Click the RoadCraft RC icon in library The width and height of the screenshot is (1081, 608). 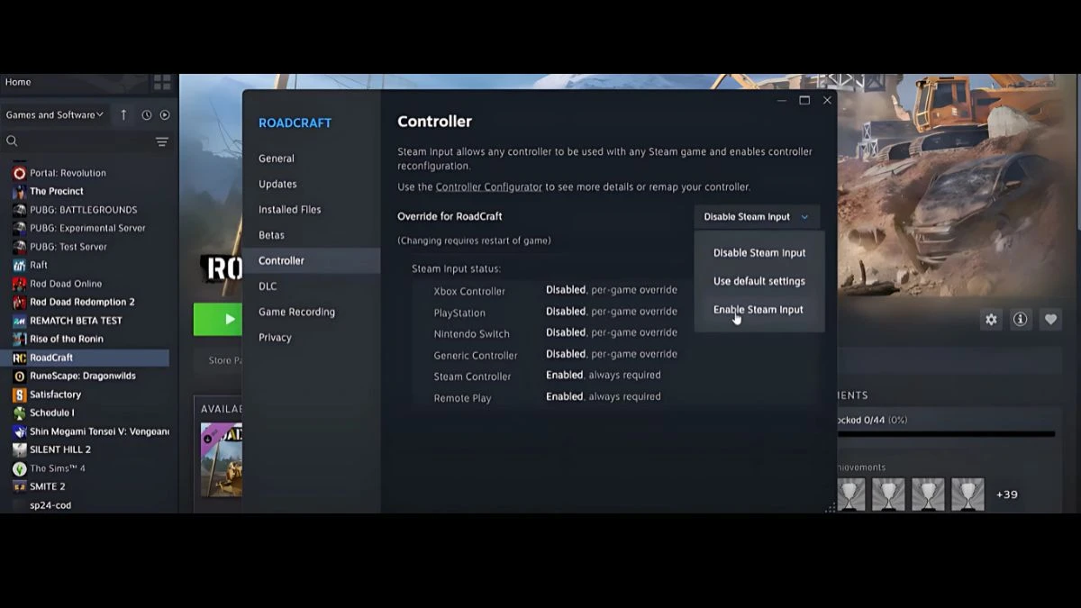point(19,358)
